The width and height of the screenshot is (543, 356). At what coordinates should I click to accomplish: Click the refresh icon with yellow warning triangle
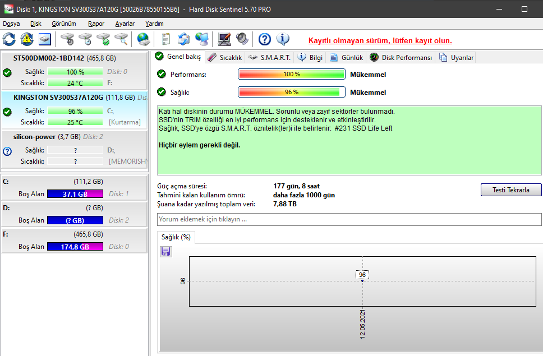pos(27,39)
